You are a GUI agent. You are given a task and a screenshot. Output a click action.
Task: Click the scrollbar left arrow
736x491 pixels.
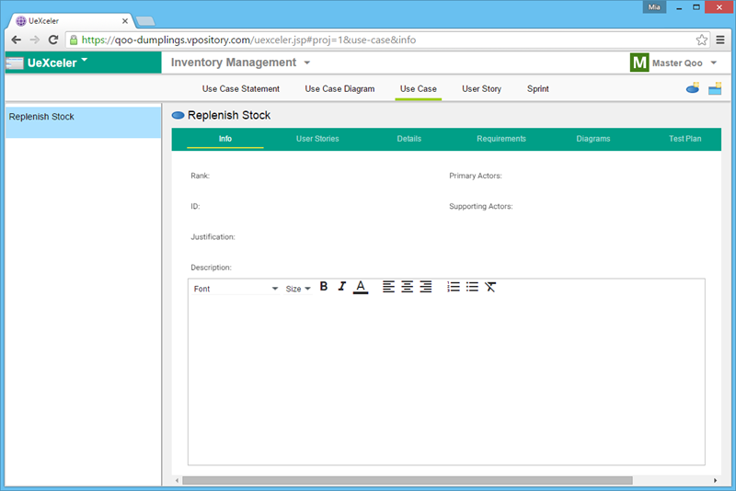tap(177, 480)
